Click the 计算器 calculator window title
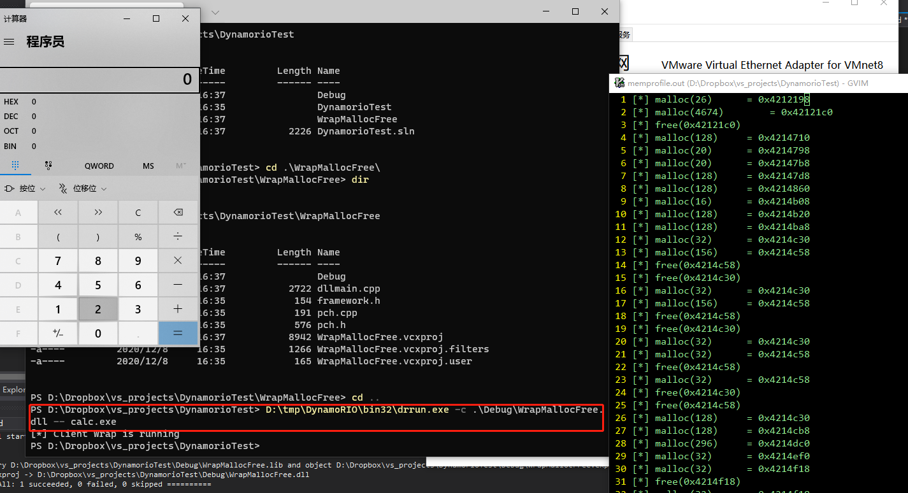The height and width of the screenshot is (493, 908). point(15,19)
